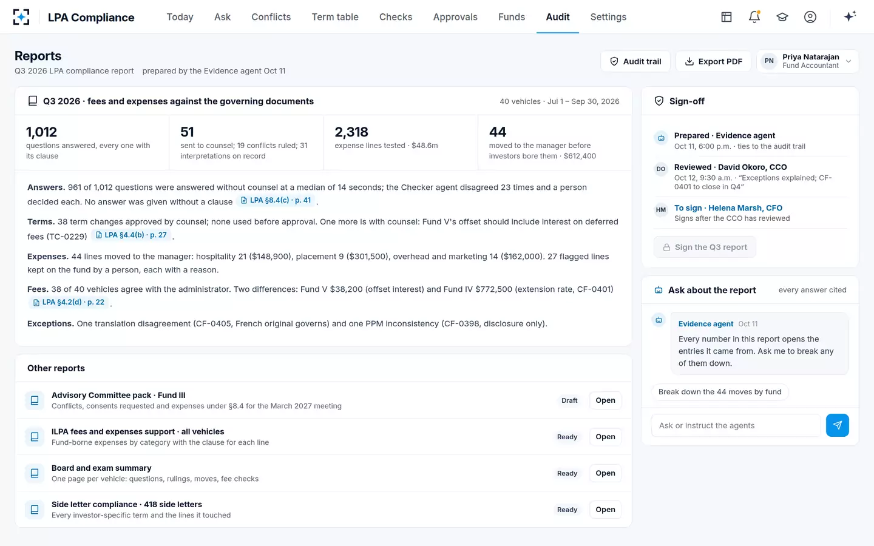Screen dimensions: 874x546
Task: Click the HM avatar for Helena Marsh
Action: [661, 210]
